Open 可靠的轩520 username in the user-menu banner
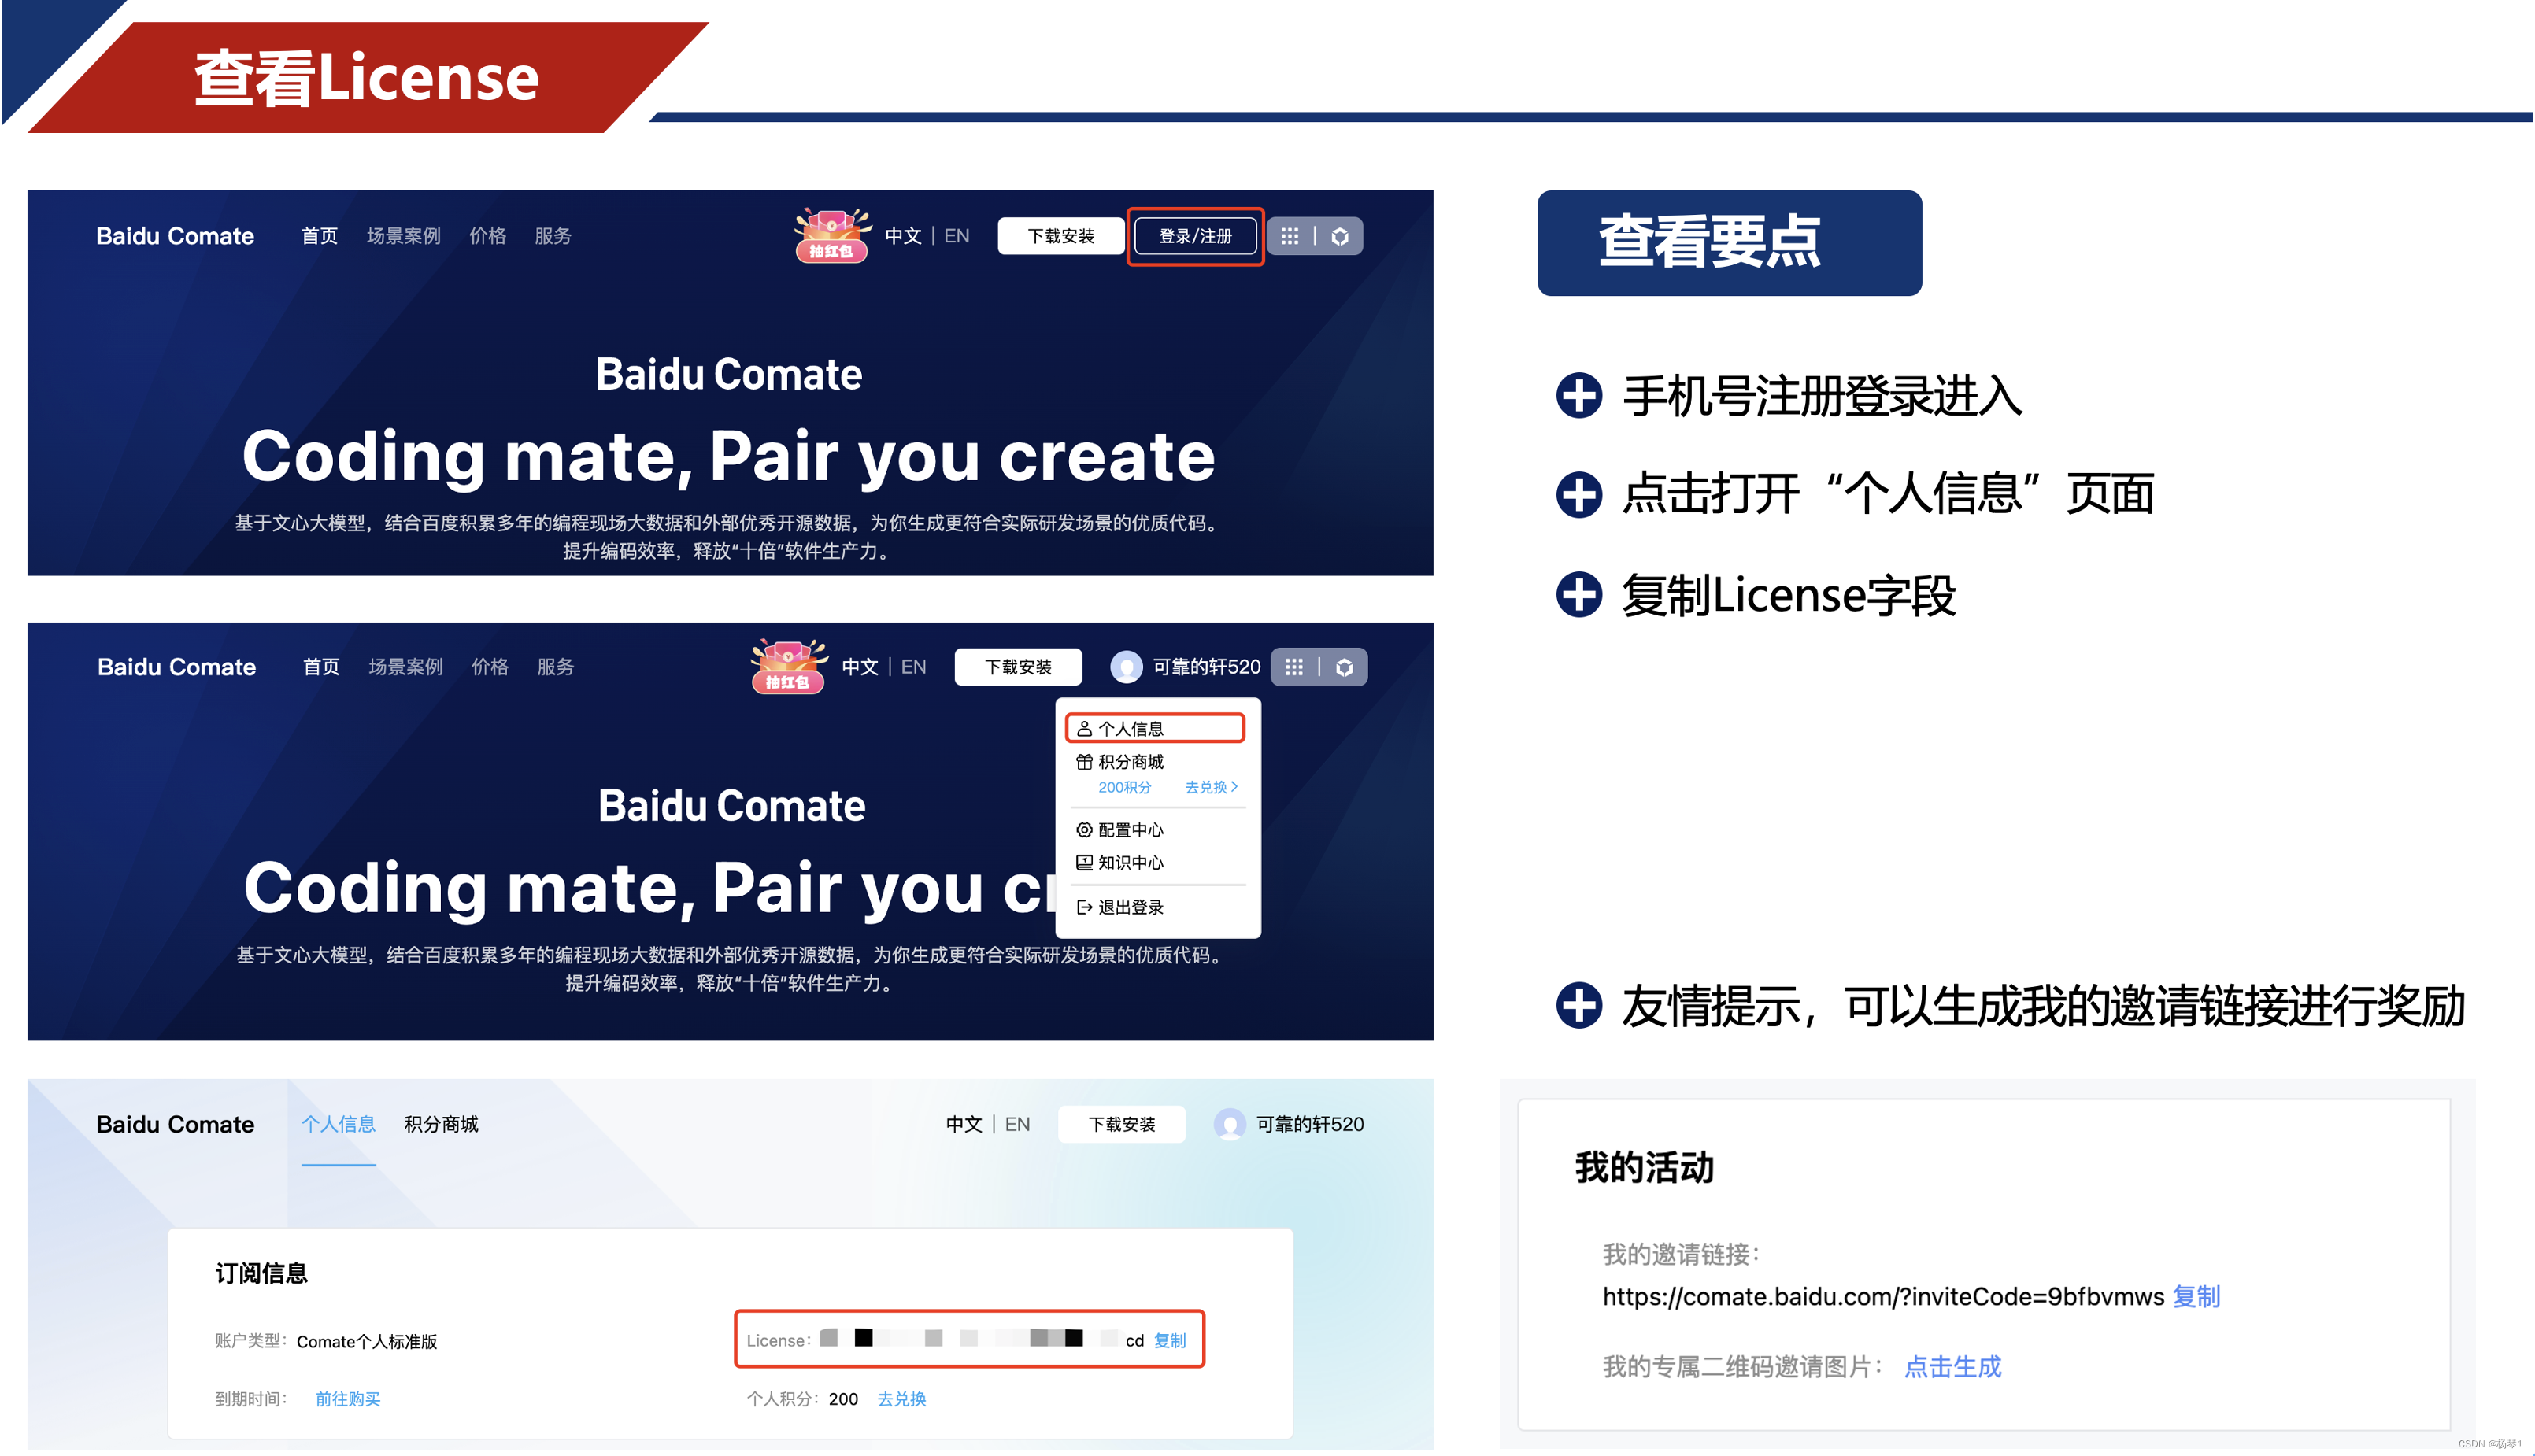 (1206, 667)
